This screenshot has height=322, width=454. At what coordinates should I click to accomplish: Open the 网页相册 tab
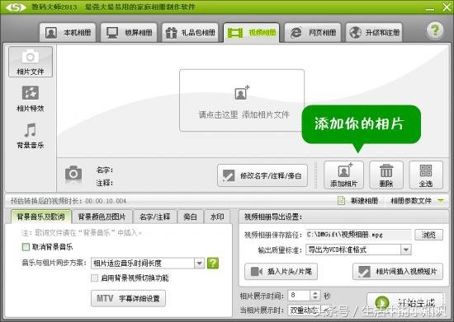(313, 33)
